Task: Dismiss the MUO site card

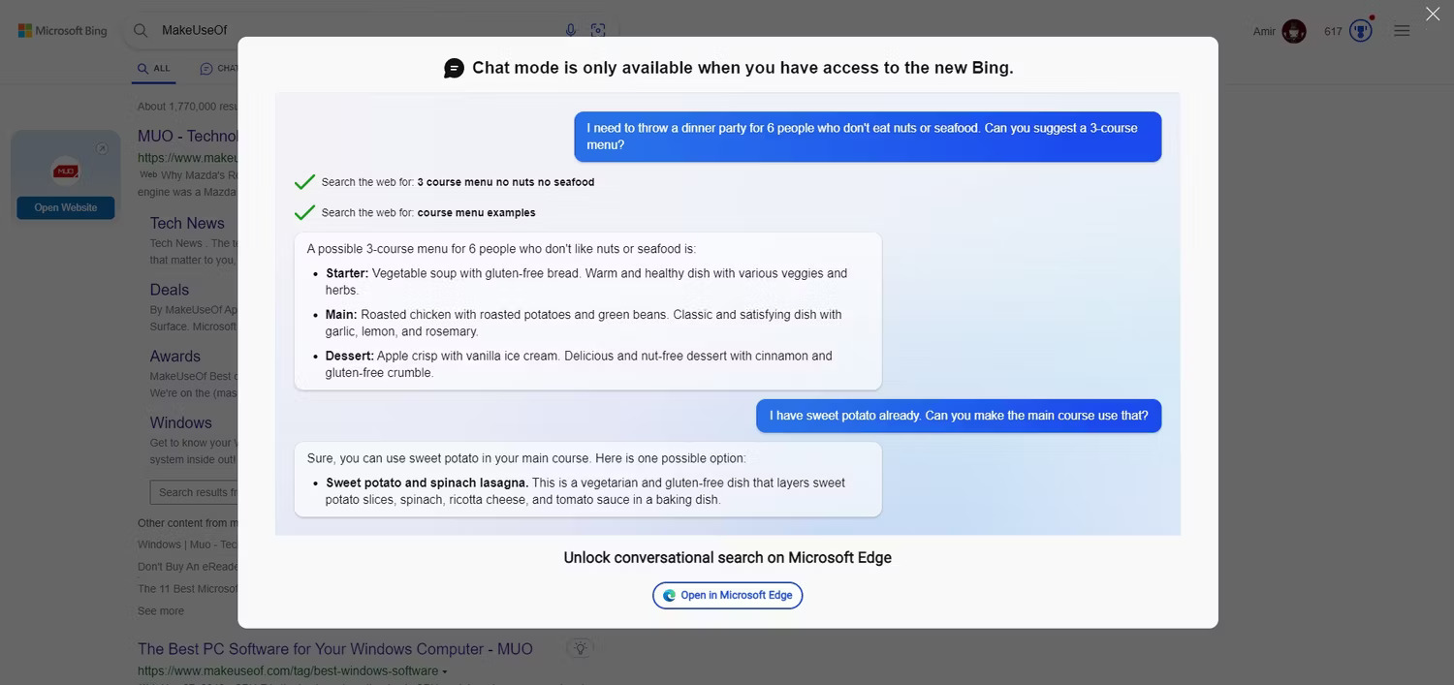Action: click(x=102, y=148)
